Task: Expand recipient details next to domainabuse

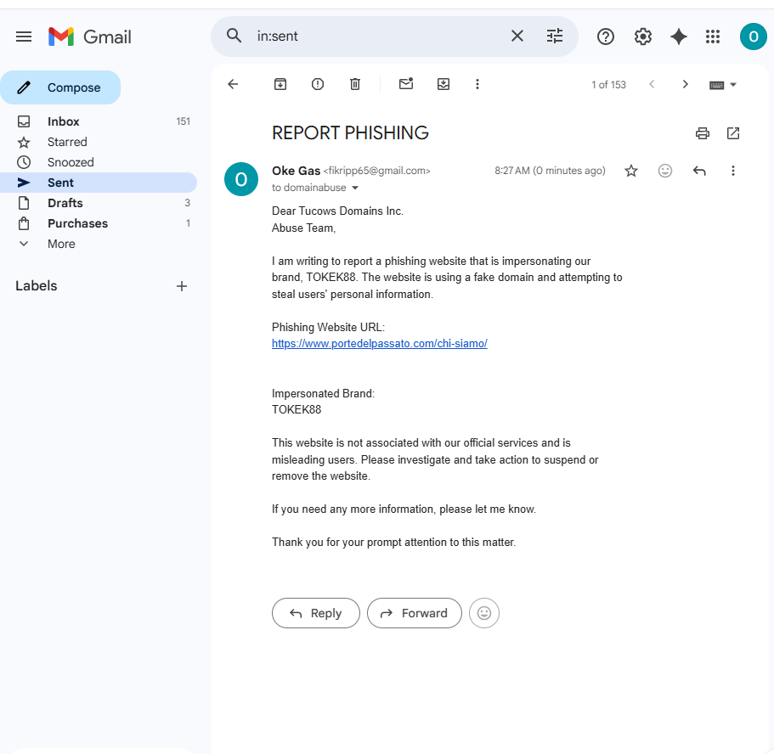Action: [355, 188]
